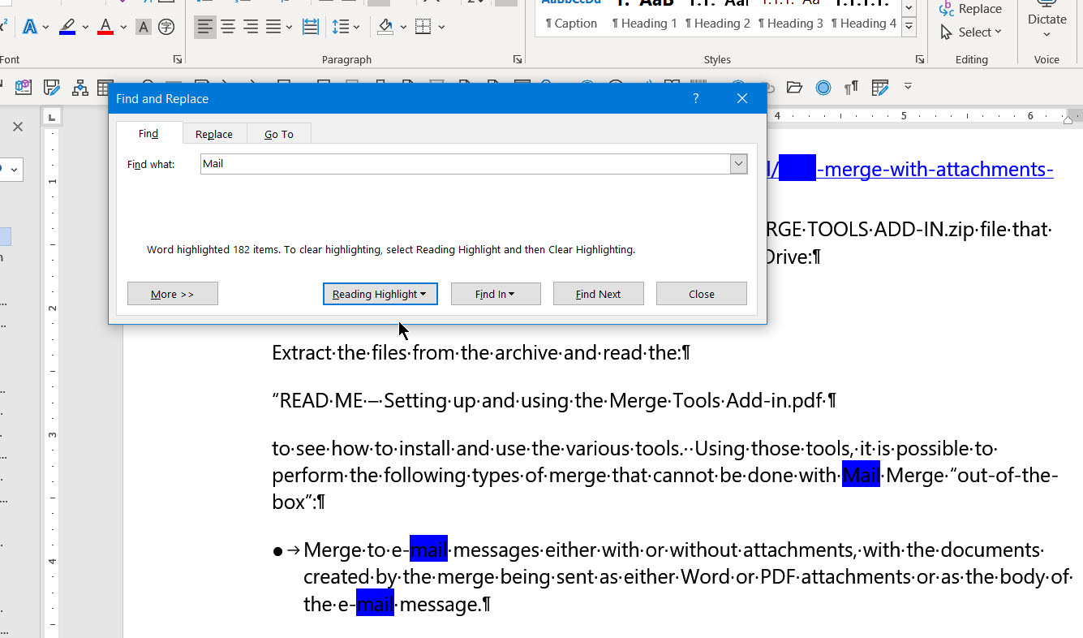Screen dimensions: 1083x638
Task: Launch the Font dialog box
Action: [x=177, y=59]
